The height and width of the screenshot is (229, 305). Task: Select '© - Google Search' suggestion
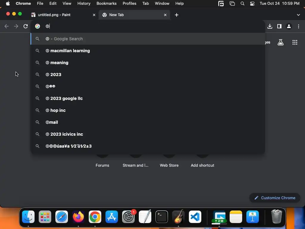point(148,39)
